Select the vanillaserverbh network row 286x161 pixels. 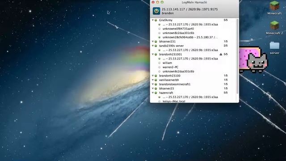tap(193, 80)
